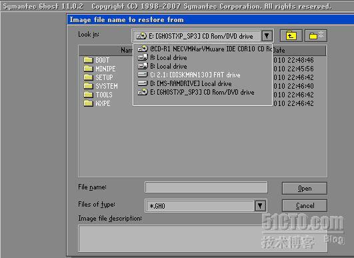Click the hard disk icon beside C: drive
This screenshot has height=258, width=354.
tap(143, 75)
